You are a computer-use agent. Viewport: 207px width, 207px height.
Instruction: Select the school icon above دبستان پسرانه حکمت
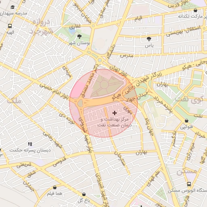pos(30,144)
